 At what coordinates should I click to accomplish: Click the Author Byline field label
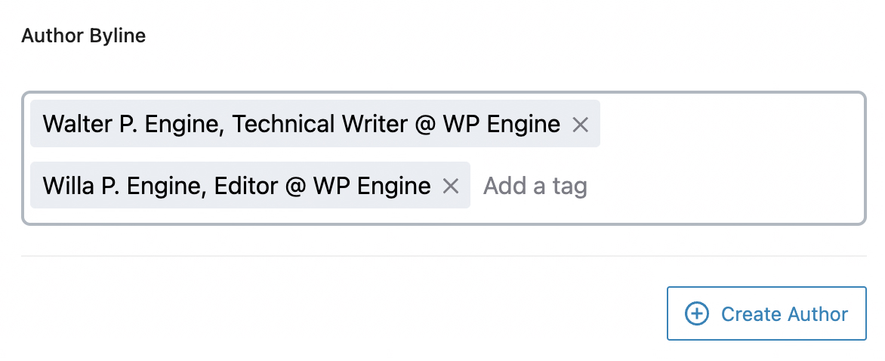pyautogui.click(x=84, y=35)
